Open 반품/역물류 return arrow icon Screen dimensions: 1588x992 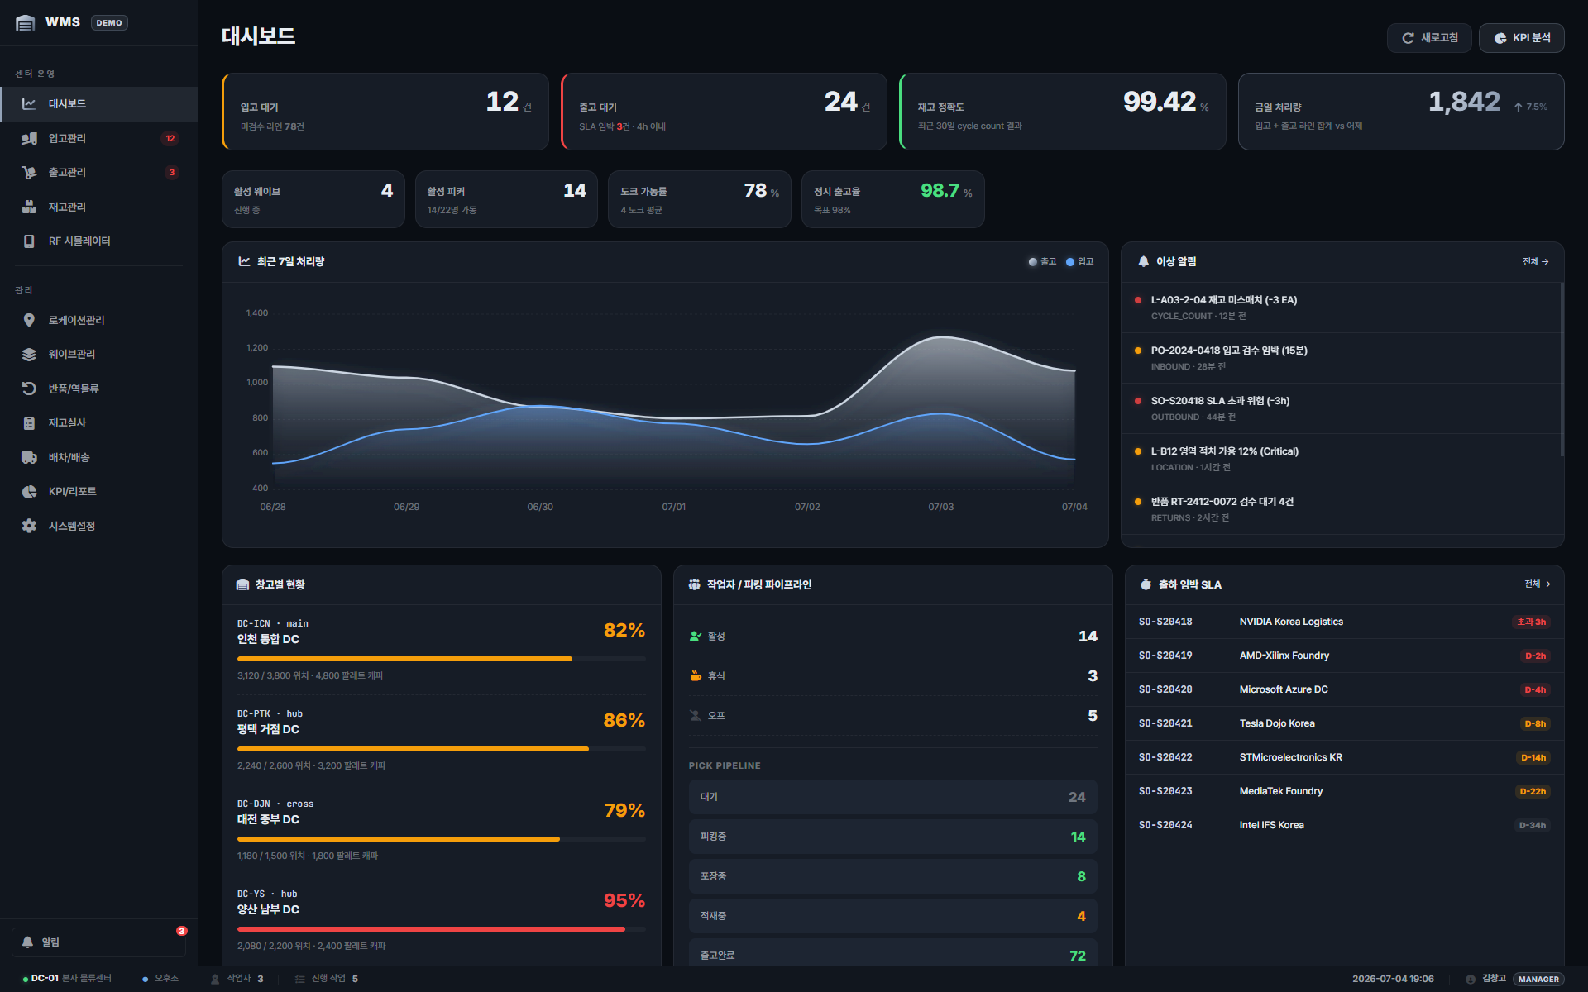coord(29,389)
